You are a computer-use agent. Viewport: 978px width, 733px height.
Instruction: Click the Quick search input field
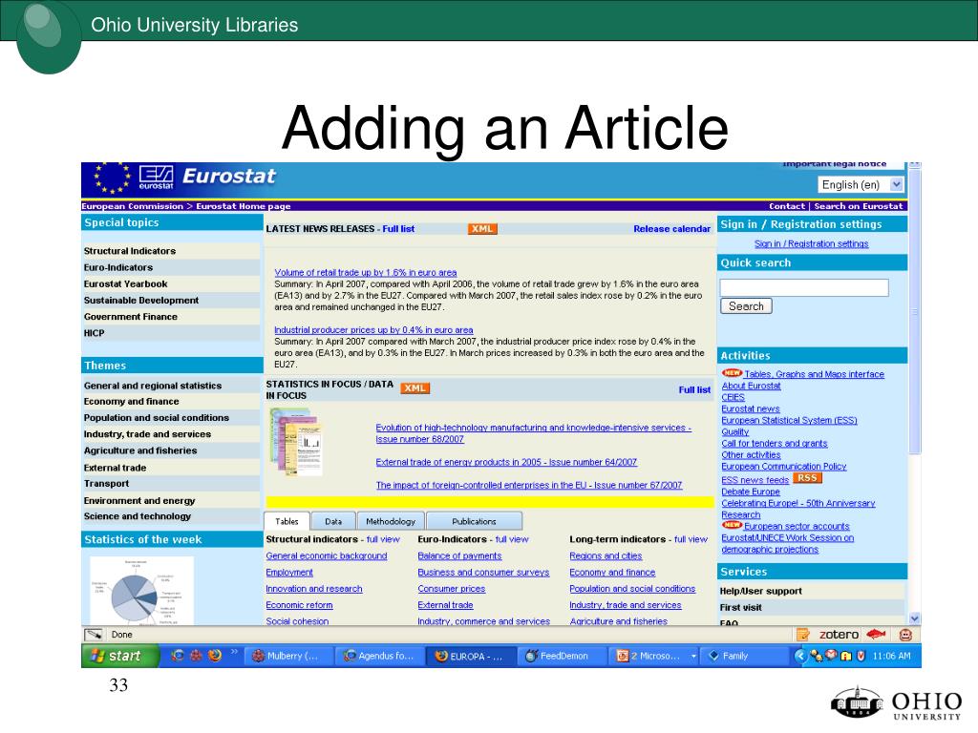(804, 287)
